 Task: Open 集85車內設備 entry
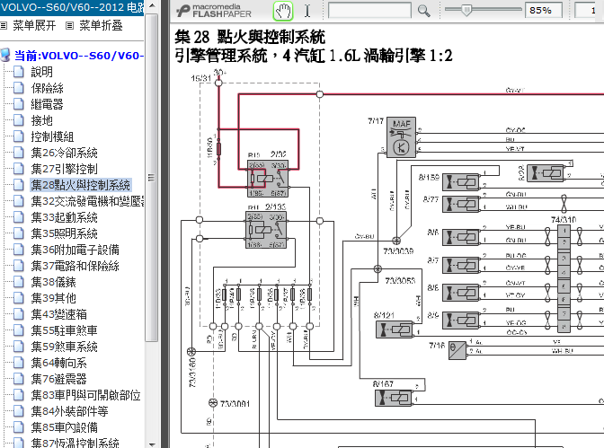point(64,427)
